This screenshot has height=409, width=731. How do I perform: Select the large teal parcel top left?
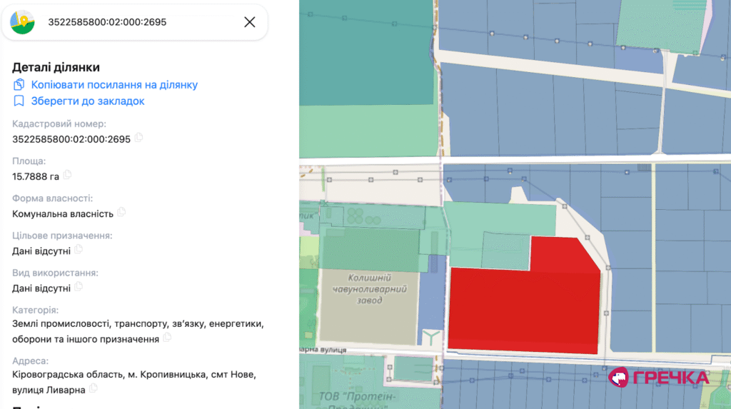[x=366, y=52]
